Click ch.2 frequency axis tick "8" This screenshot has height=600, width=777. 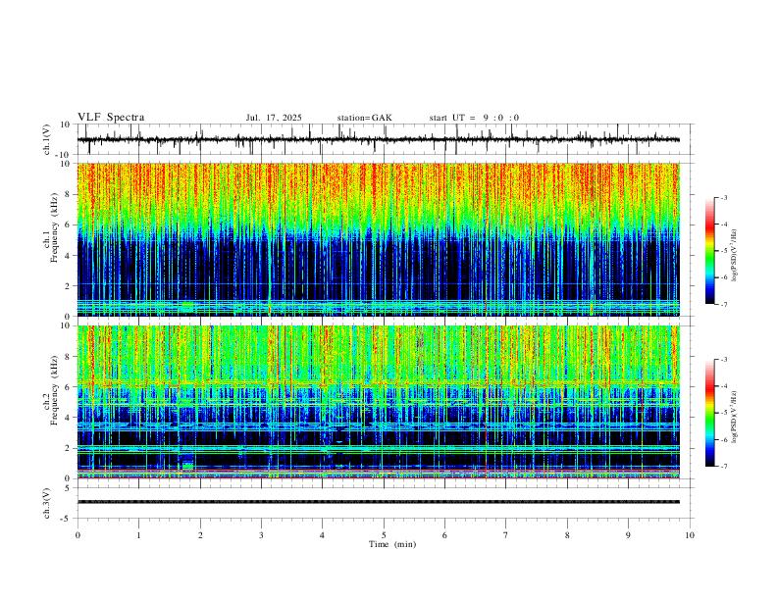tap(68, 357)
